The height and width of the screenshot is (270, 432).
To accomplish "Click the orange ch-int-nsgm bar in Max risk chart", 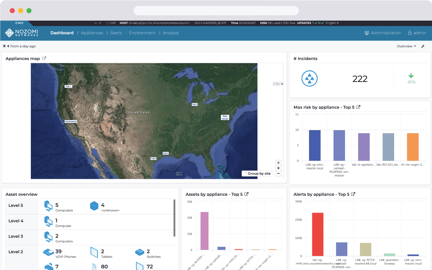I will pyautogui.click(x=412, y=147).
